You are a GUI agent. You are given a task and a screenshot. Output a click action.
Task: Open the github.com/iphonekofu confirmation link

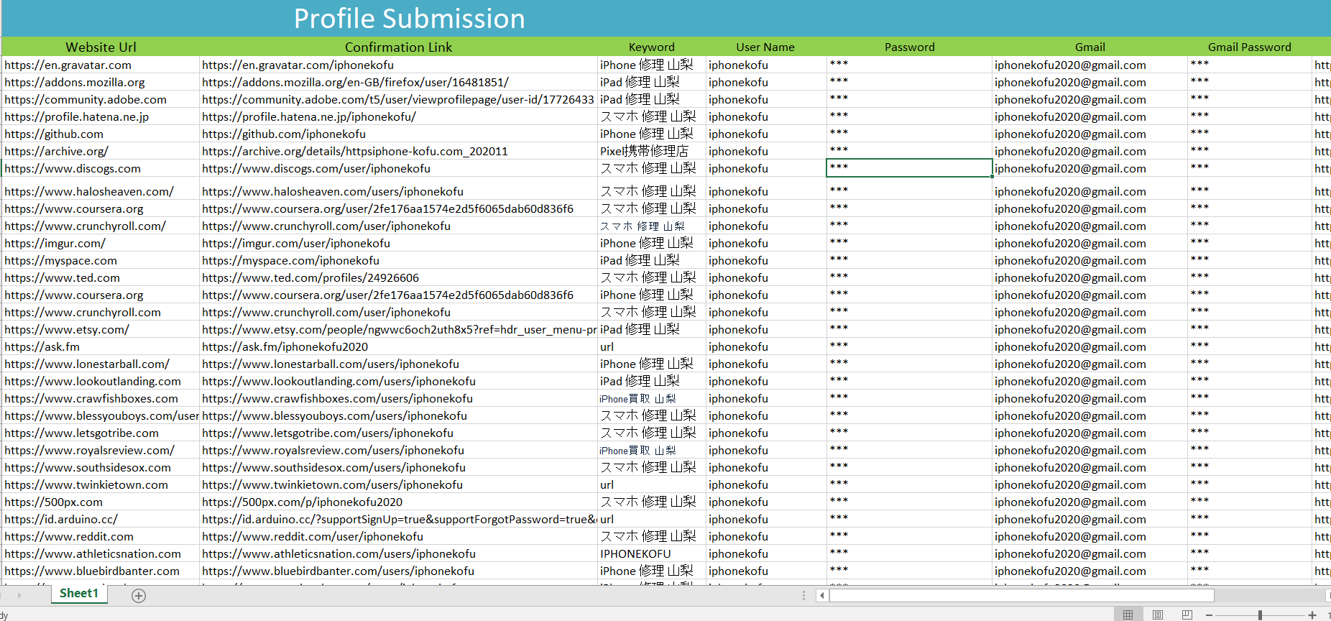[284, 134]
